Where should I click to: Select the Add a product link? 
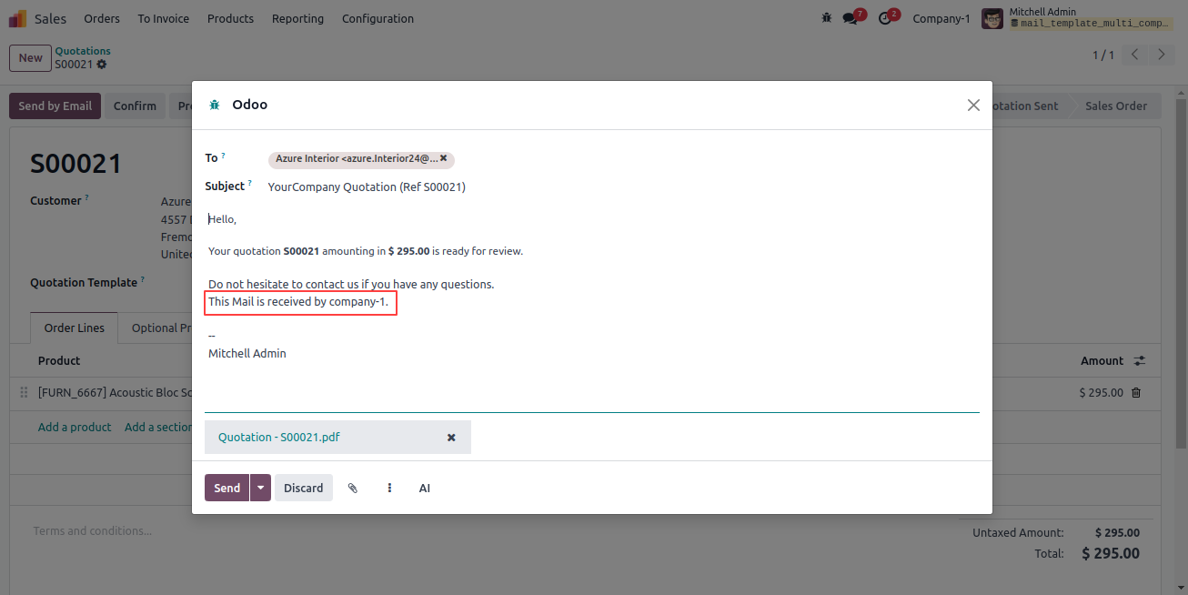click(74, 426)
